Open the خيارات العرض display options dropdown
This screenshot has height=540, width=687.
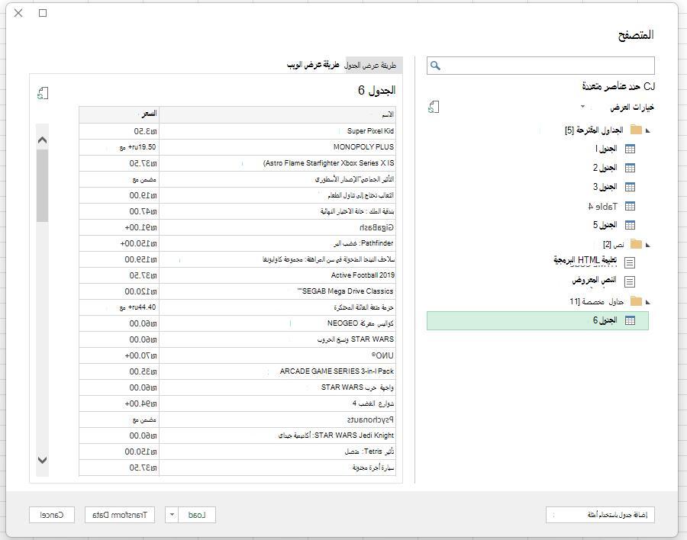582,107
